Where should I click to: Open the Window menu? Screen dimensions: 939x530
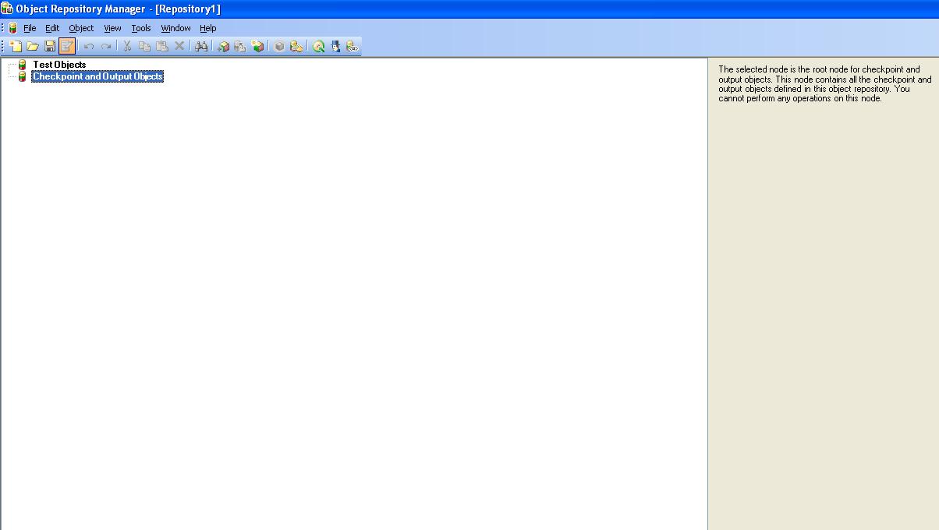[175, 28]
